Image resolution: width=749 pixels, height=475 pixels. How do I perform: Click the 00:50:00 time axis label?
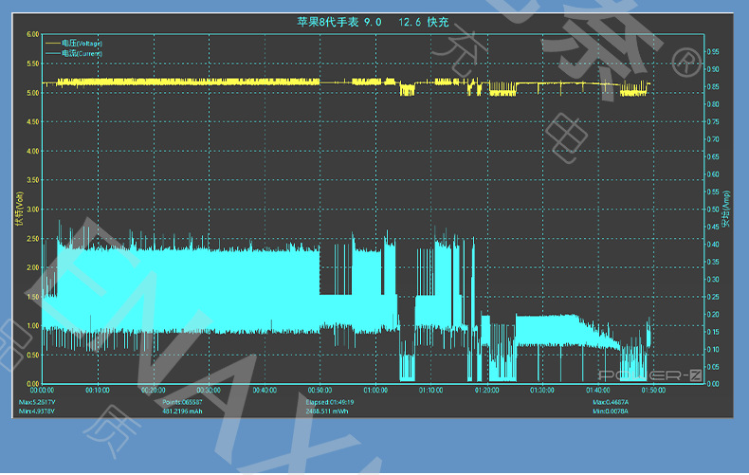pyautogui.click(x=320, y=391)
